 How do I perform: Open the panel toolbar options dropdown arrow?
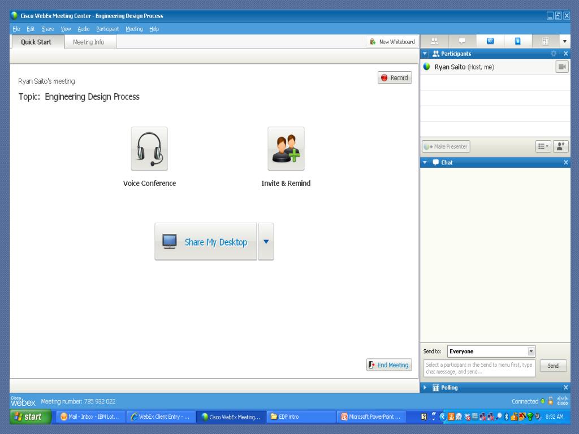tap(565, 41)
